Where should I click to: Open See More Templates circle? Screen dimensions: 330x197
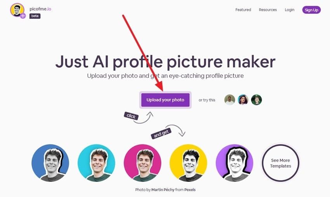pyautogui.click(x=281, y=163)
